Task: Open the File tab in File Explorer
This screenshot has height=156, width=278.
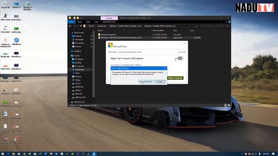Action: pos(71,22)
